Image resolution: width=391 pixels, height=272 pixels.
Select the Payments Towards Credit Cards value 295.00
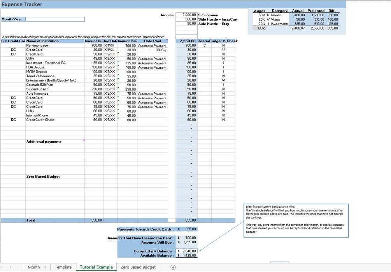click(x=186, y=229)
